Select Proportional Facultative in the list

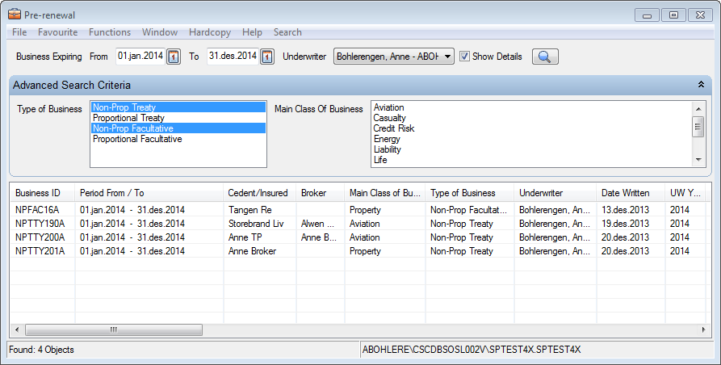point(178,139)
